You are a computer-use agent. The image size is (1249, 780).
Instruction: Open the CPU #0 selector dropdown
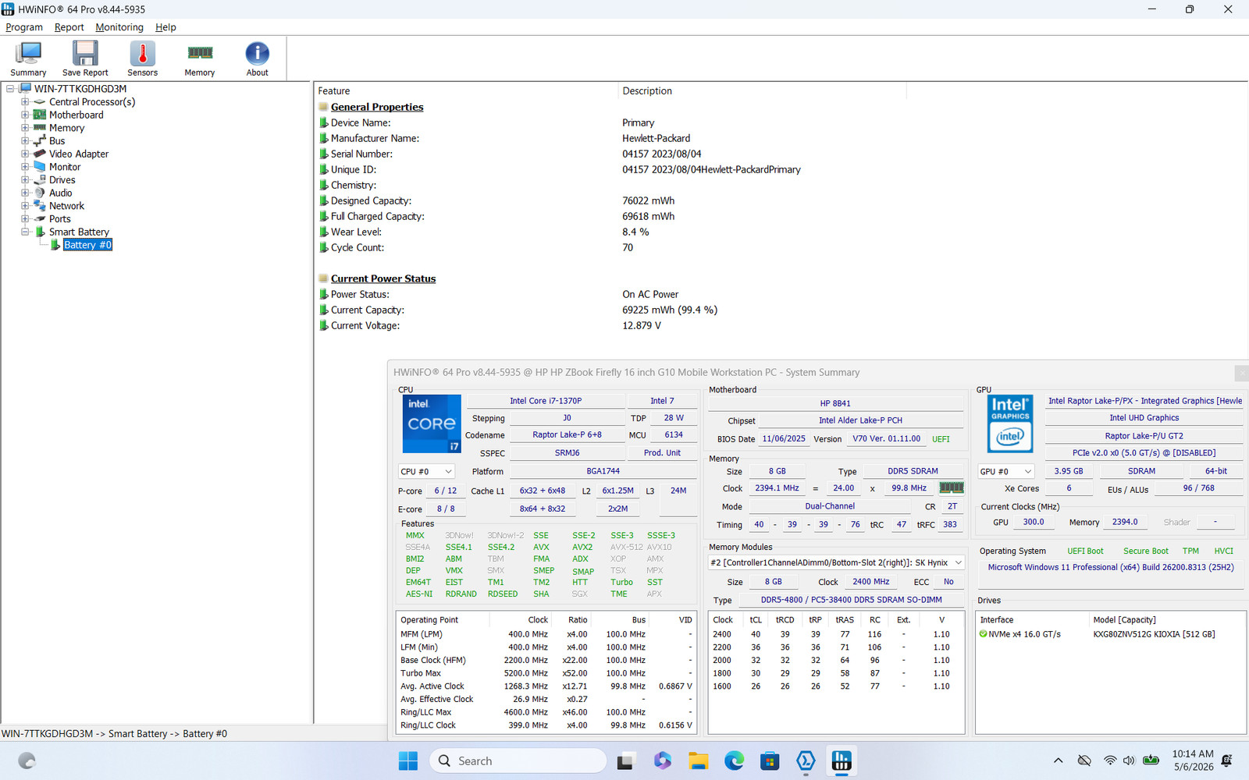(x=426, y=472)
